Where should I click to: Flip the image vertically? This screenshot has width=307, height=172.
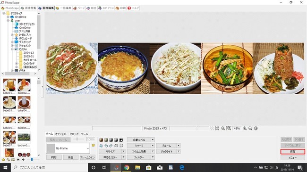click(x=121, y=146)
